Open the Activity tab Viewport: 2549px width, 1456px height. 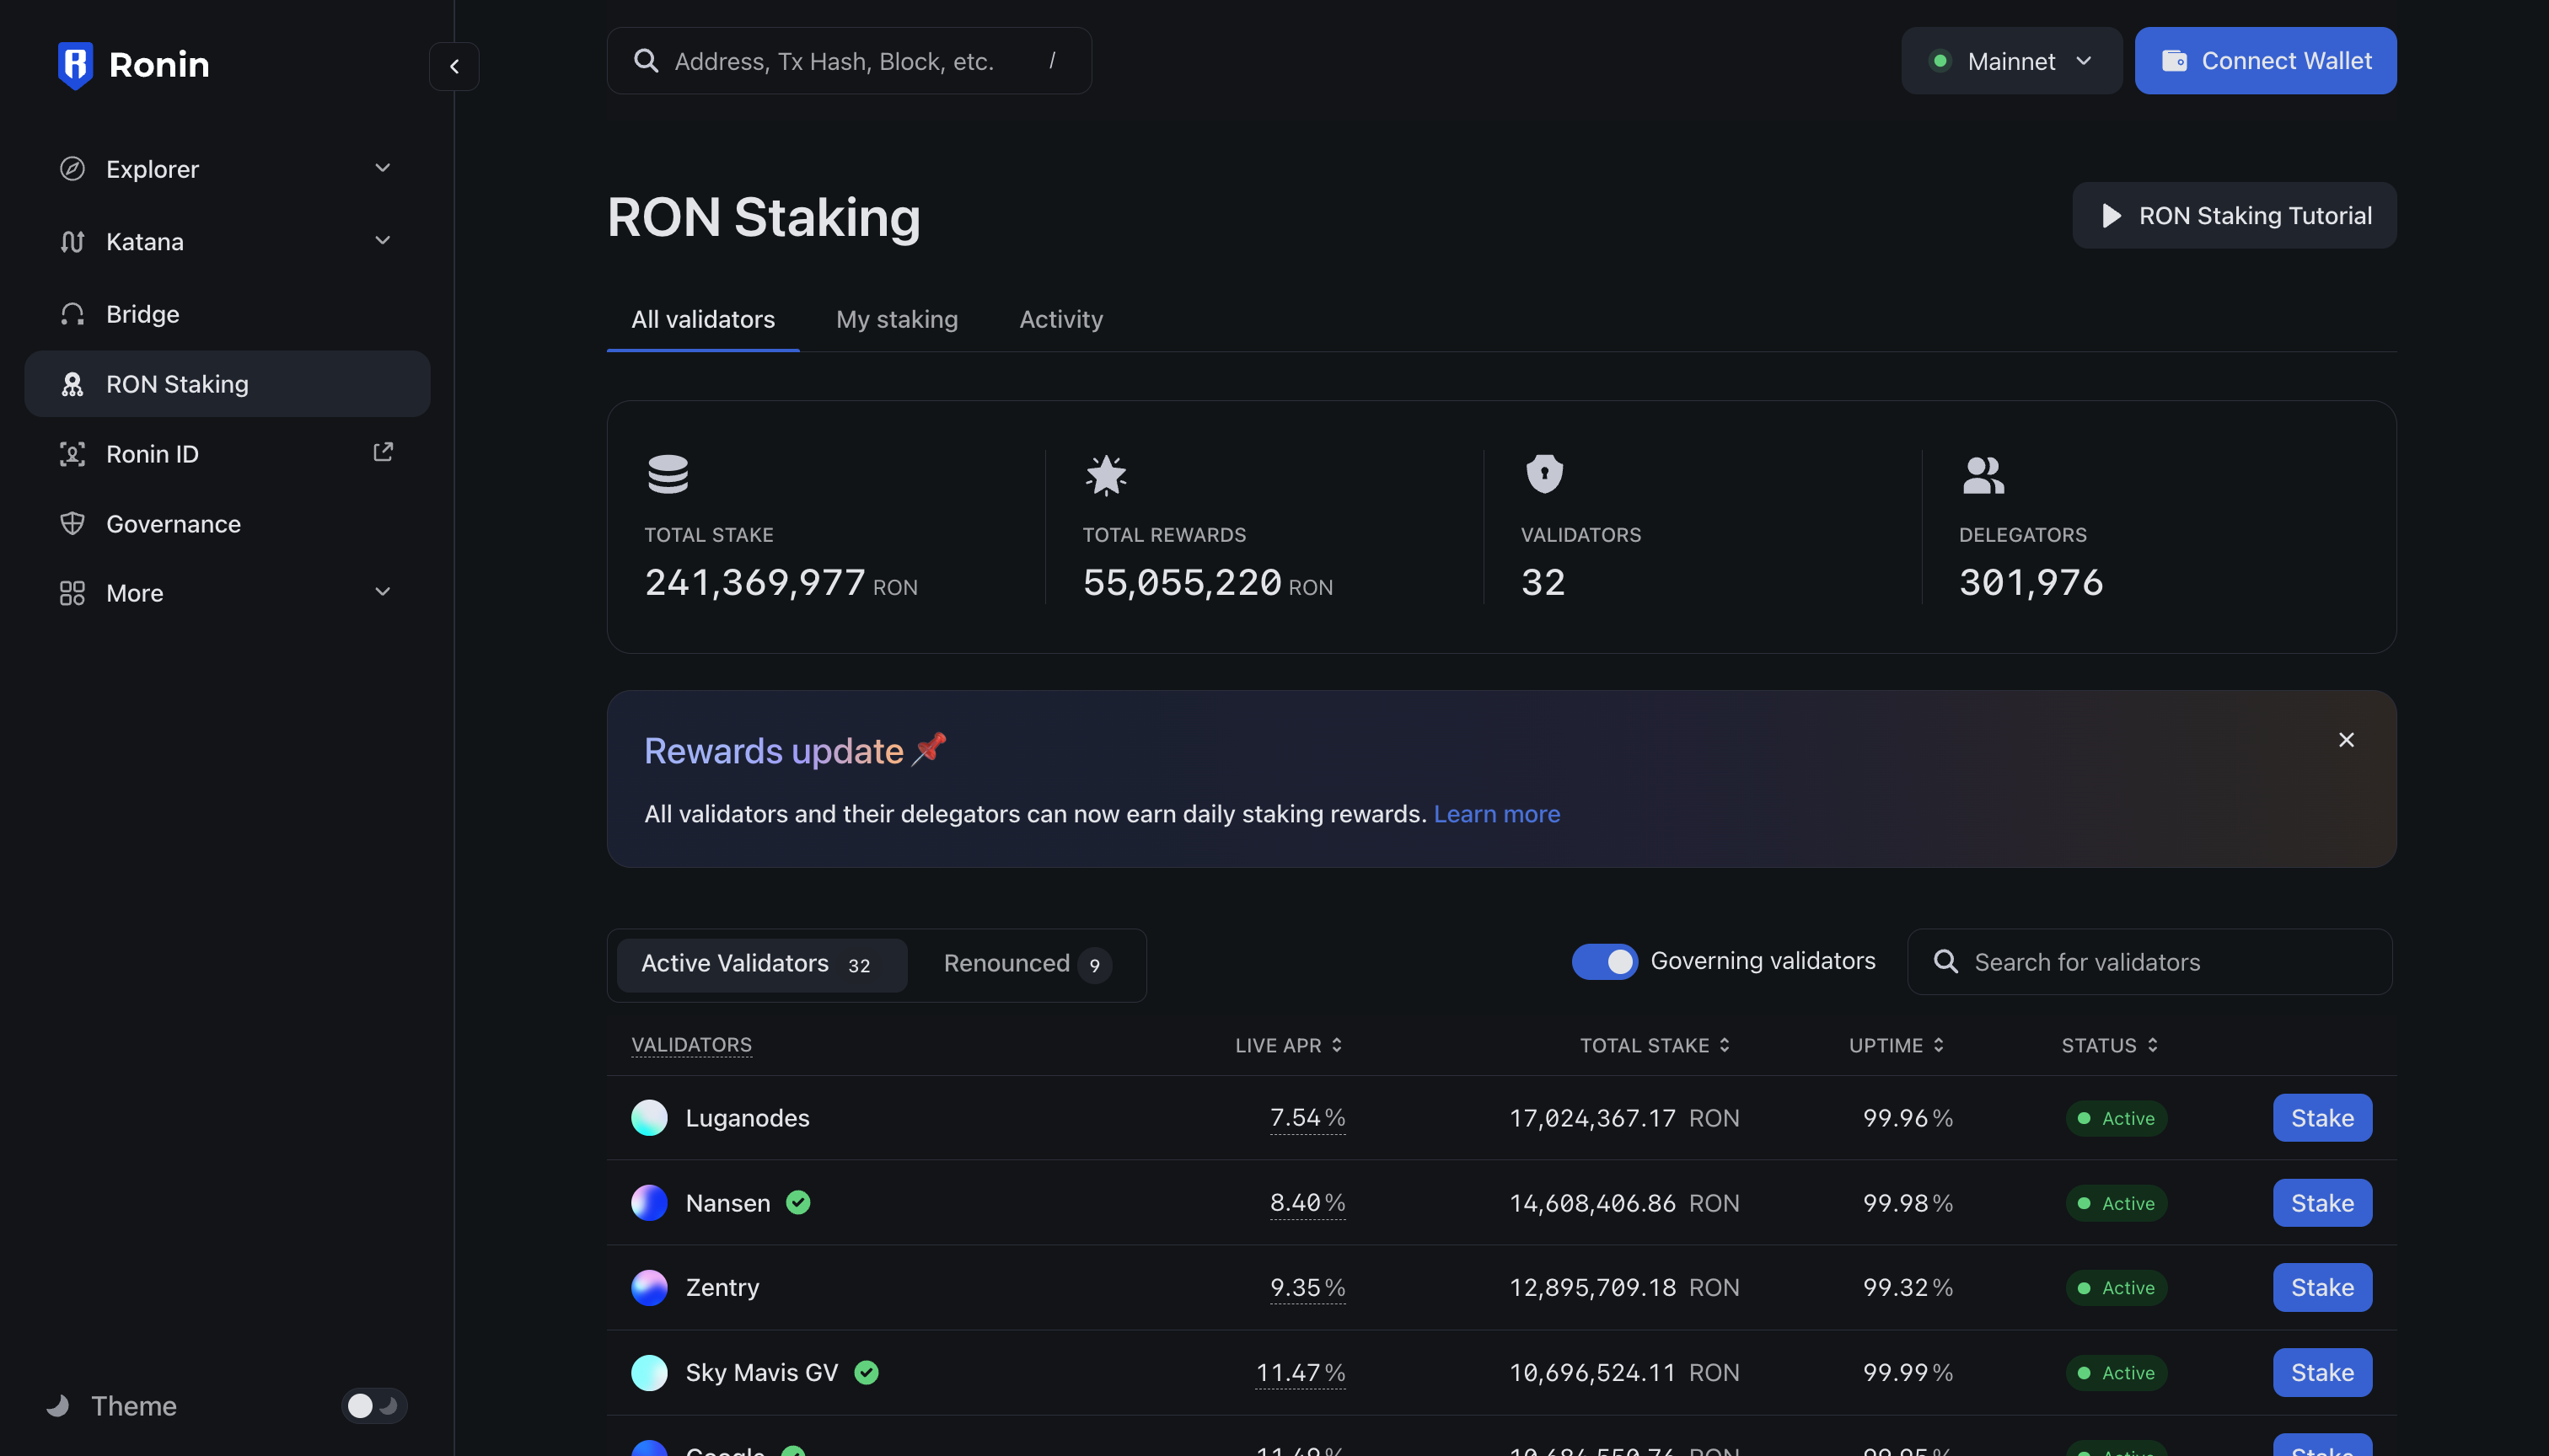(x=1060, y=319)
